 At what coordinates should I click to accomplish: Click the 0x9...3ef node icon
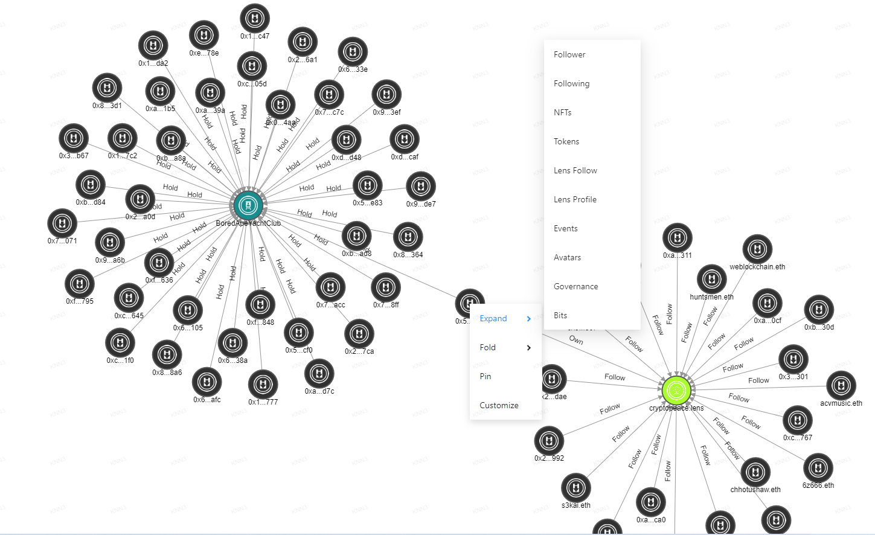386,95
